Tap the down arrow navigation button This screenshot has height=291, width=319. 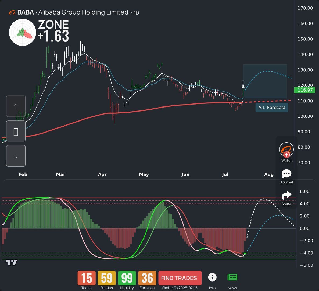(16, 156)
